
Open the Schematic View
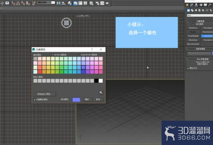coord(85,3)
